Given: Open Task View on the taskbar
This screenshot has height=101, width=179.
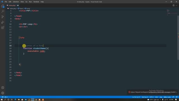Looking at the screenshot, I should (12, 100).
